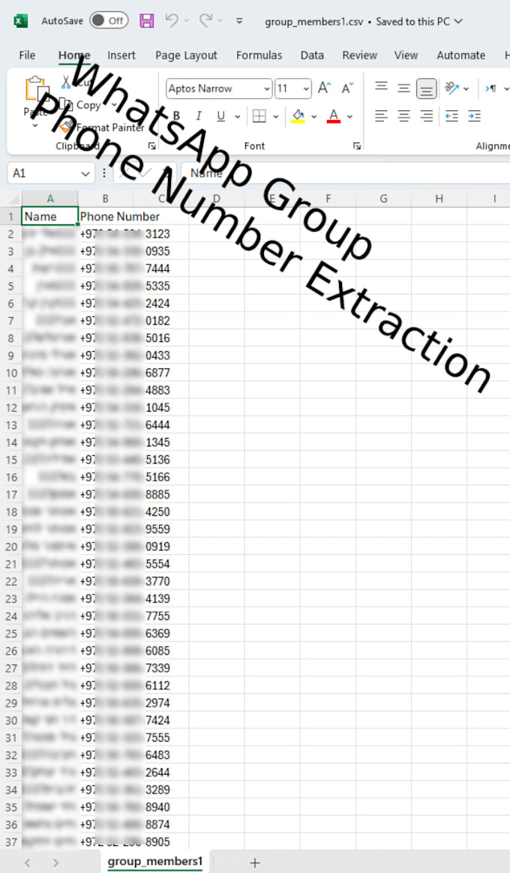The width and height of the screenshot is (510, 873).
Task: Open Font settings dialog launcher
Action: click(357, 145)
